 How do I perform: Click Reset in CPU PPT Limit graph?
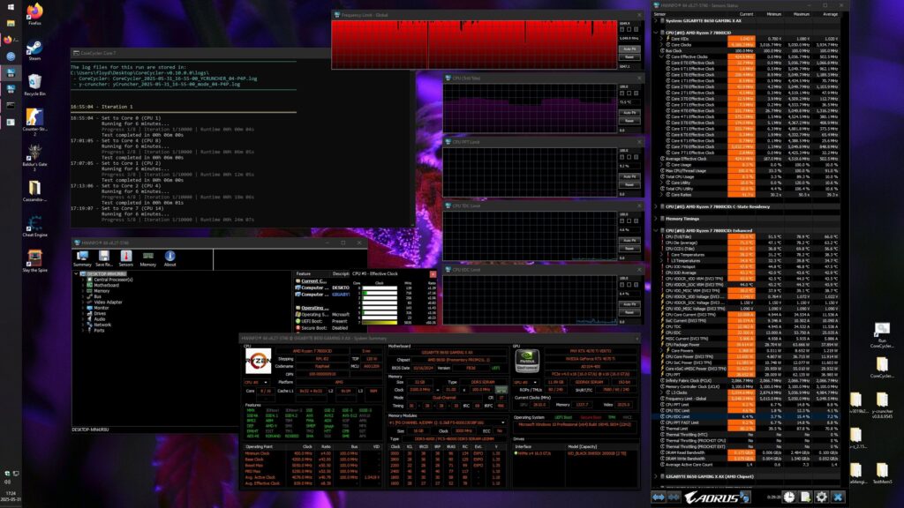[629, 185]
